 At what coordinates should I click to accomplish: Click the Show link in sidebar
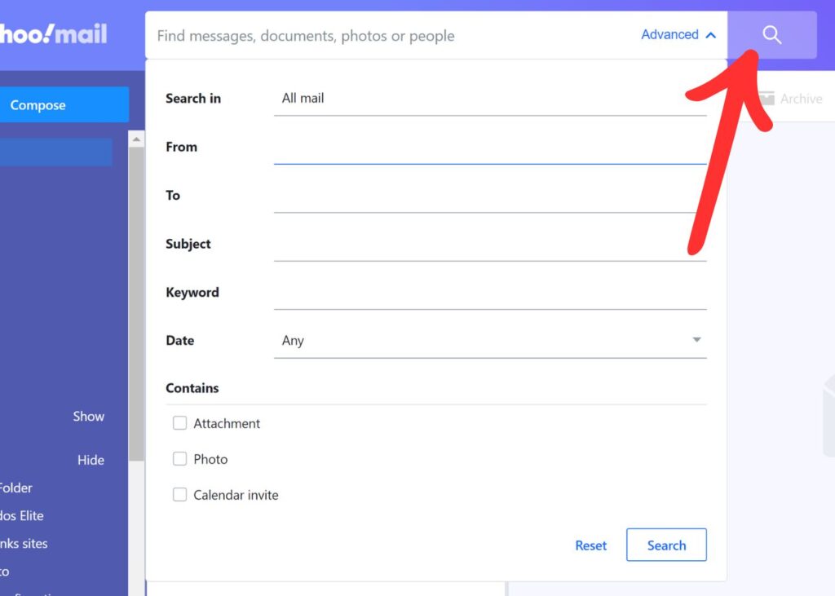[x=88, y=417]
